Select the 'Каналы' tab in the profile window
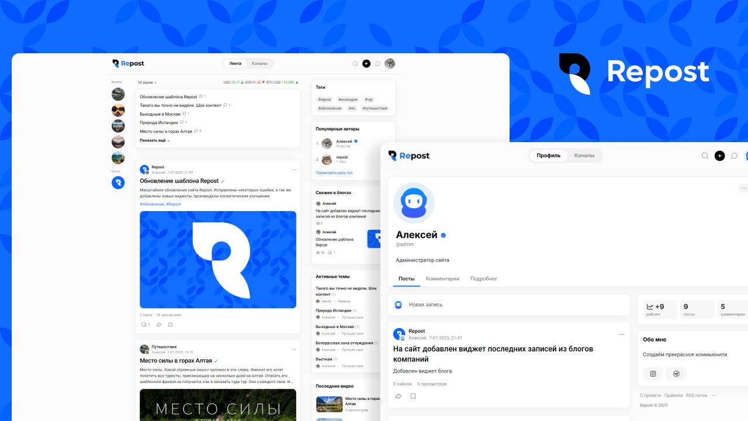This screenshot has height=421, width=748. 584,156
